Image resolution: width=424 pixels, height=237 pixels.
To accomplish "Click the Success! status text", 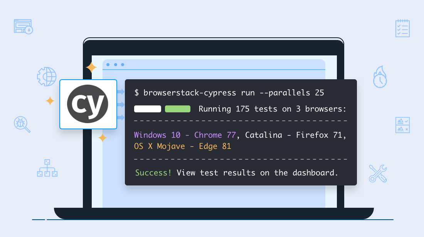I will tap(153, 173).
